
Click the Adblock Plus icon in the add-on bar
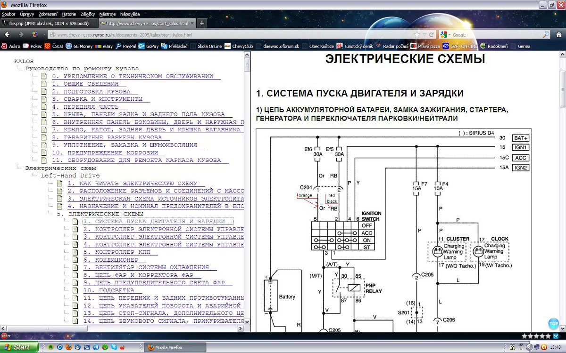pyautogui.click(x=4, y=336)
